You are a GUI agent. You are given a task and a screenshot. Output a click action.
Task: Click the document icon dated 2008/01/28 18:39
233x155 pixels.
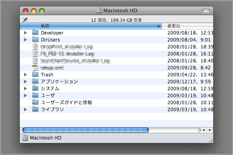coord(35,46)
